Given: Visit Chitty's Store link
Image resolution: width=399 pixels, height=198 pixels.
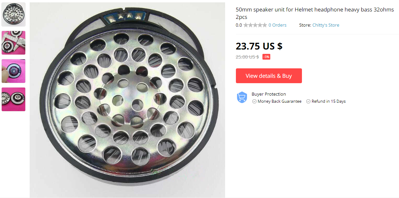Looking at the screenshot, I should 326,25.
